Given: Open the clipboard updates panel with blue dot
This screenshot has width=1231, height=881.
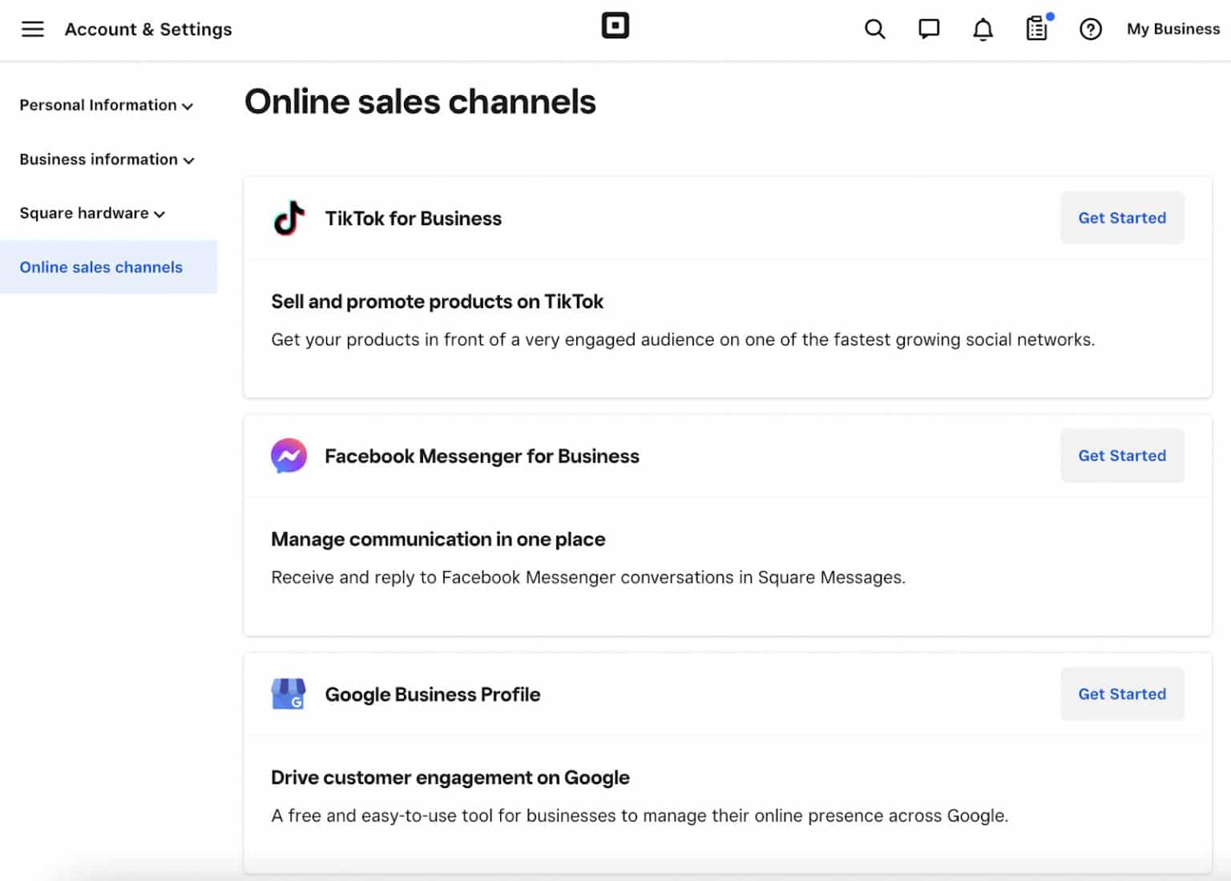Looking at the screenshot, I should coord(1036,29).
